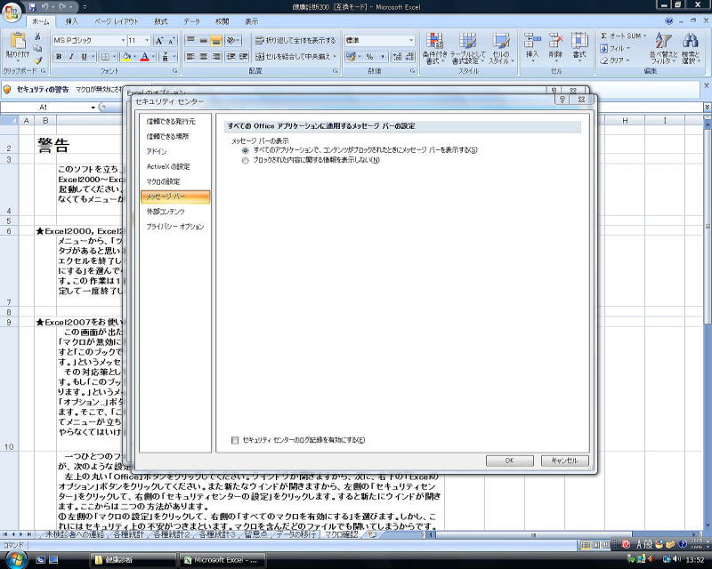Toggle Italic formatting in the Font group
Viewport: 712px width, 569px height.
coord(71,57)
